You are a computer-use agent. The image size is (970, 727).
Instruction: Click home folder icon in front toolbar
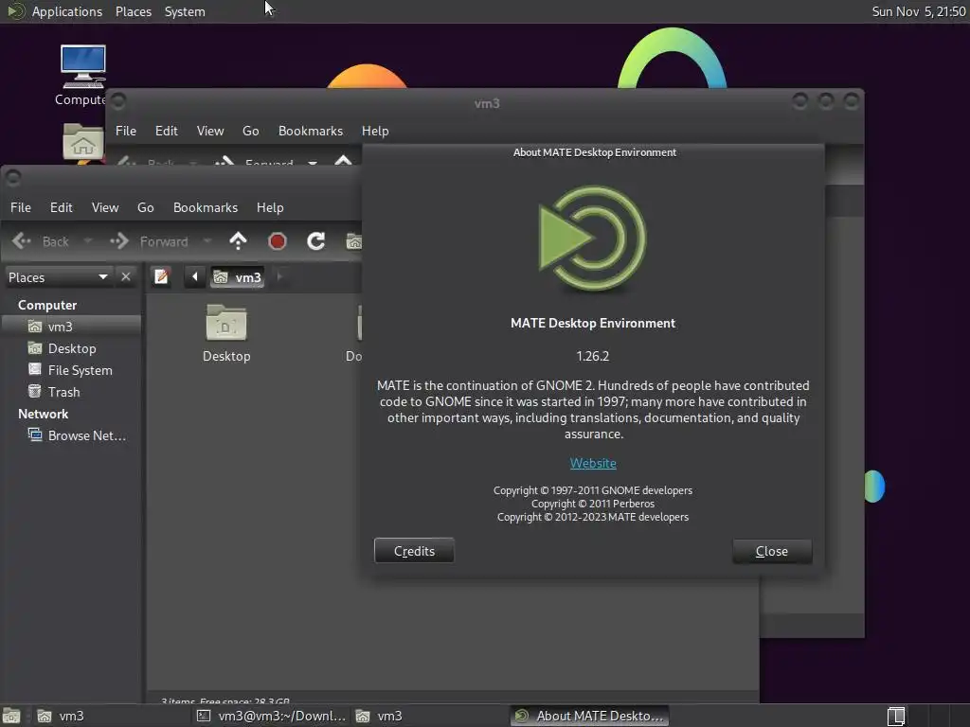[x=354, y=241]
